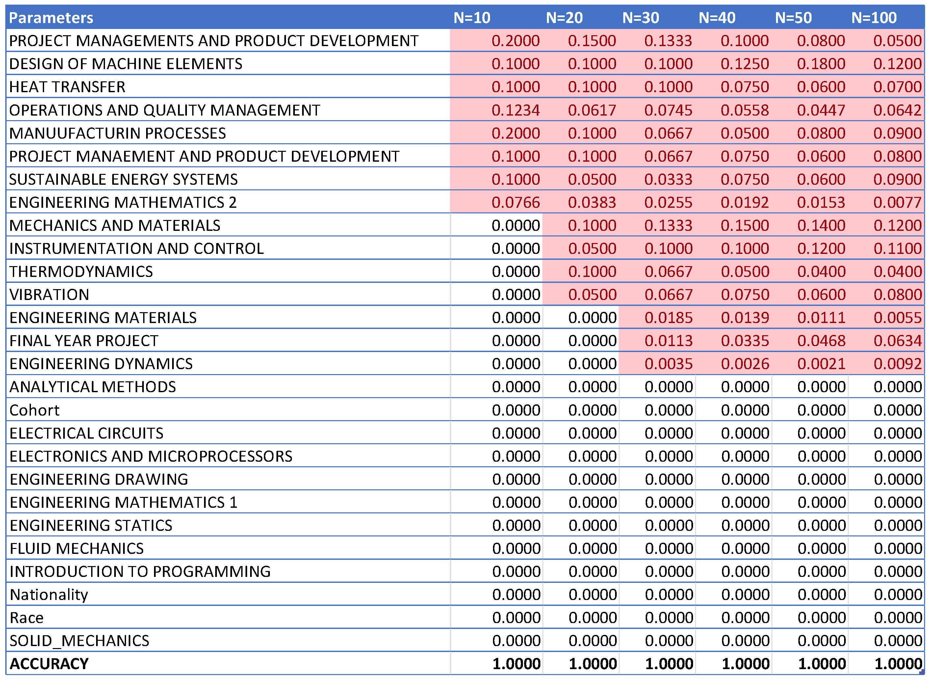The width and height of the screenshot is (931, 680).
Task: Select the N=10 column header
Action: point(472,18)
